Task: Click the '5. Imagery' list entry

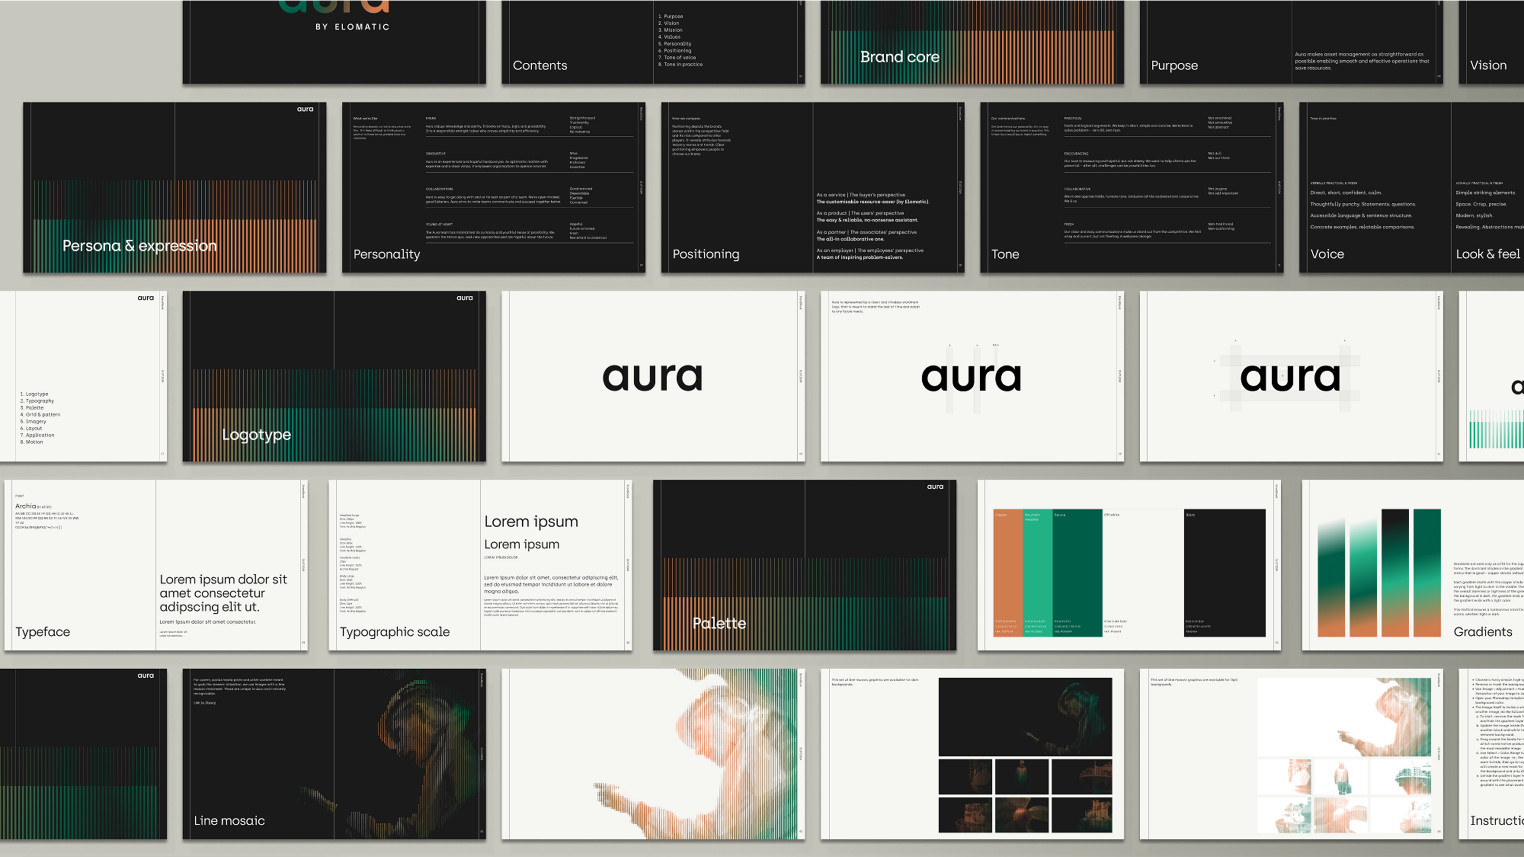Action: pyautogui.click(x=33, y=422)
